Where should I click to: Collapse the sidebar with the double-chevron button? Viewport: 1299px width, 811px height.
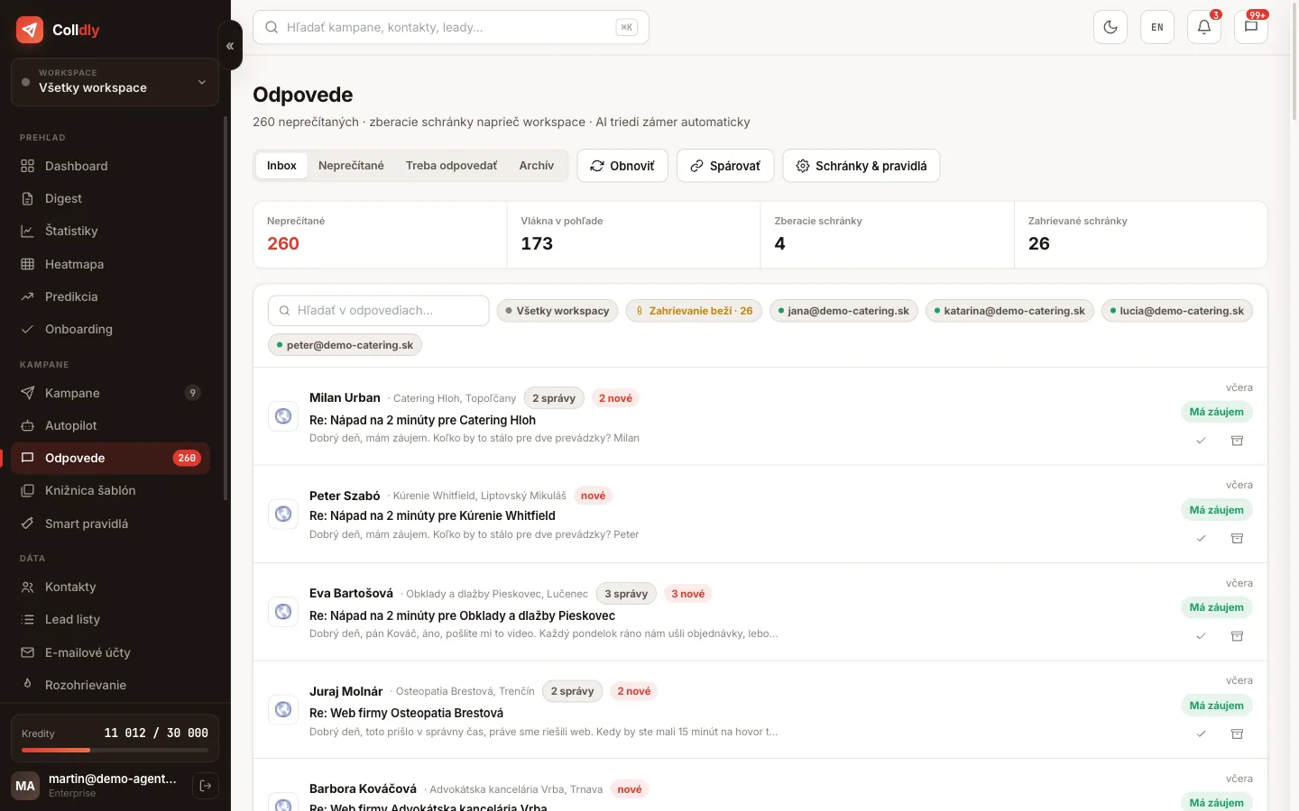230,45
